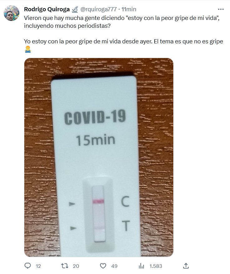Open the view analytics bar chart icon

tap(141, 266)
